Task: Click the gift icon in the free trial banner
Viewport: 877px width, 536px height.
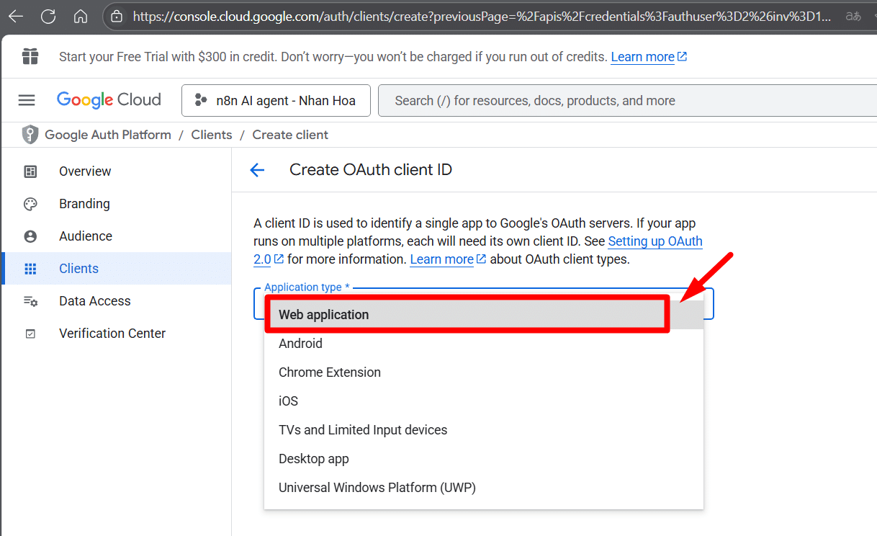Action: 30,56
